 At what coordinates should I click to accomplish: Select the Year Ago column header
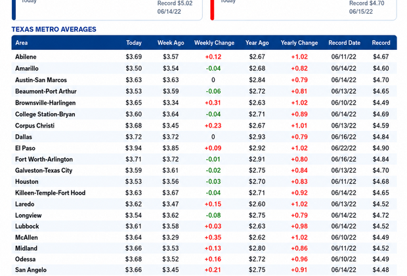(x=257, y=43)
